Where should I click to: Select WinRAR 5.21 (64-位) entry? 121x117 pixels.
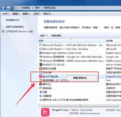(x=54, y=65)
